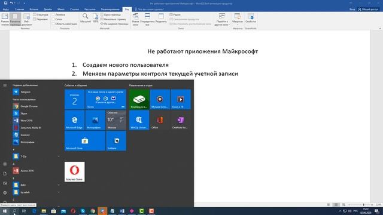Select Multiple Pages (Несколько страниц) option

pyautogui.click(x=113, y=19)
